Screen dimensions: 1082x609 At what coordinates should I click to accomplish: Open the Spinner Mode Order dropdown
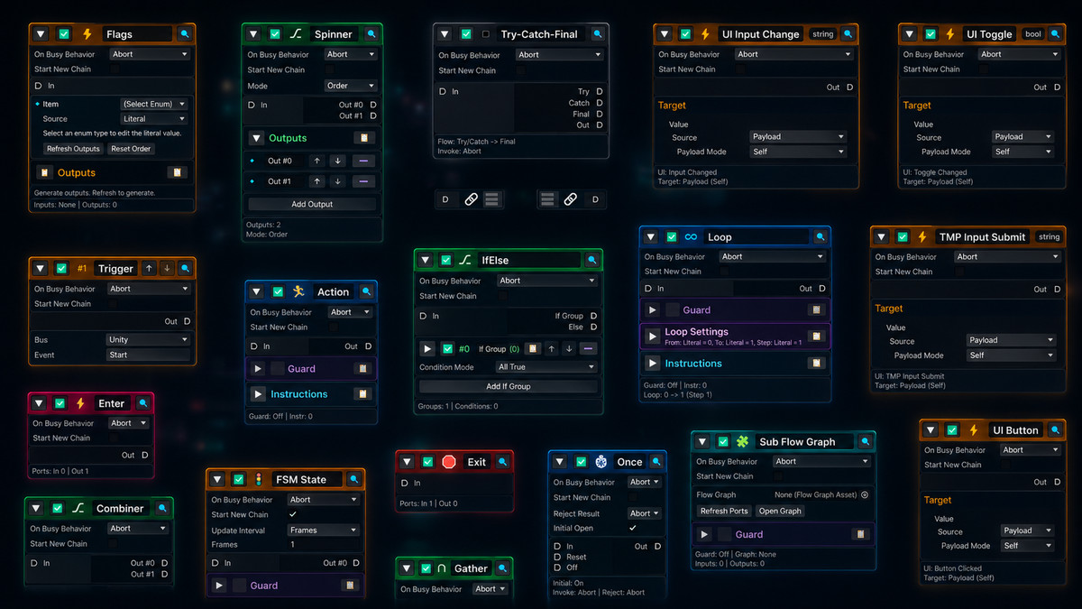click(351, 87)
